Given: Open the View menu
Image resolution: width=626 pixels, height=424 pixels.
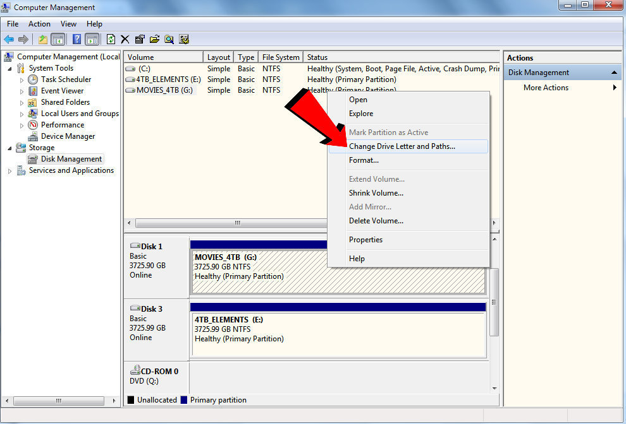Looking at the screenshot, I should pyautogui.click(x=68, y=24).
